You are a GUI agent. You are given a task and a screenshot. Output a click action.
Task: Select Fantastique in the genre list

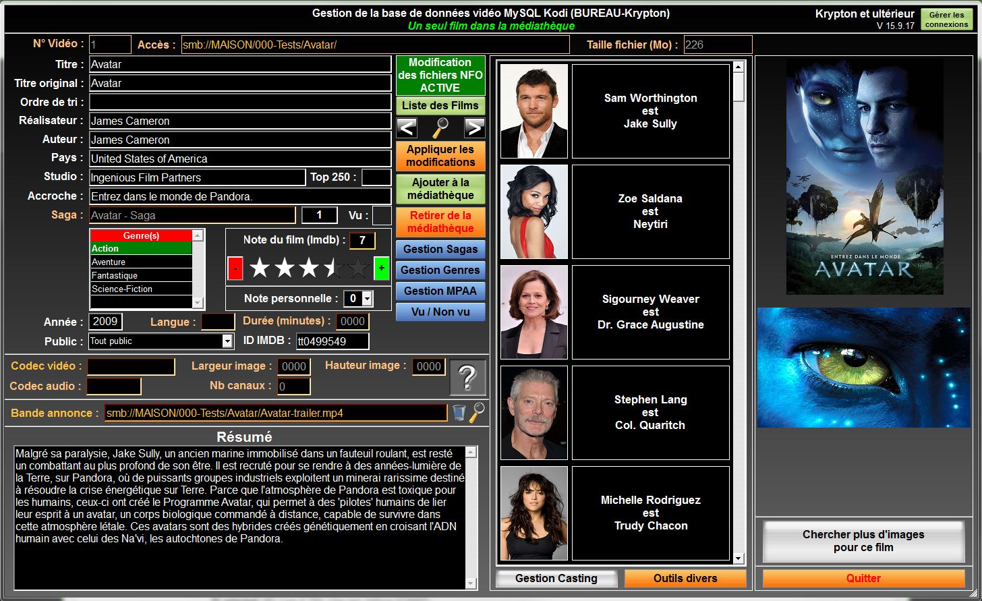141,275
